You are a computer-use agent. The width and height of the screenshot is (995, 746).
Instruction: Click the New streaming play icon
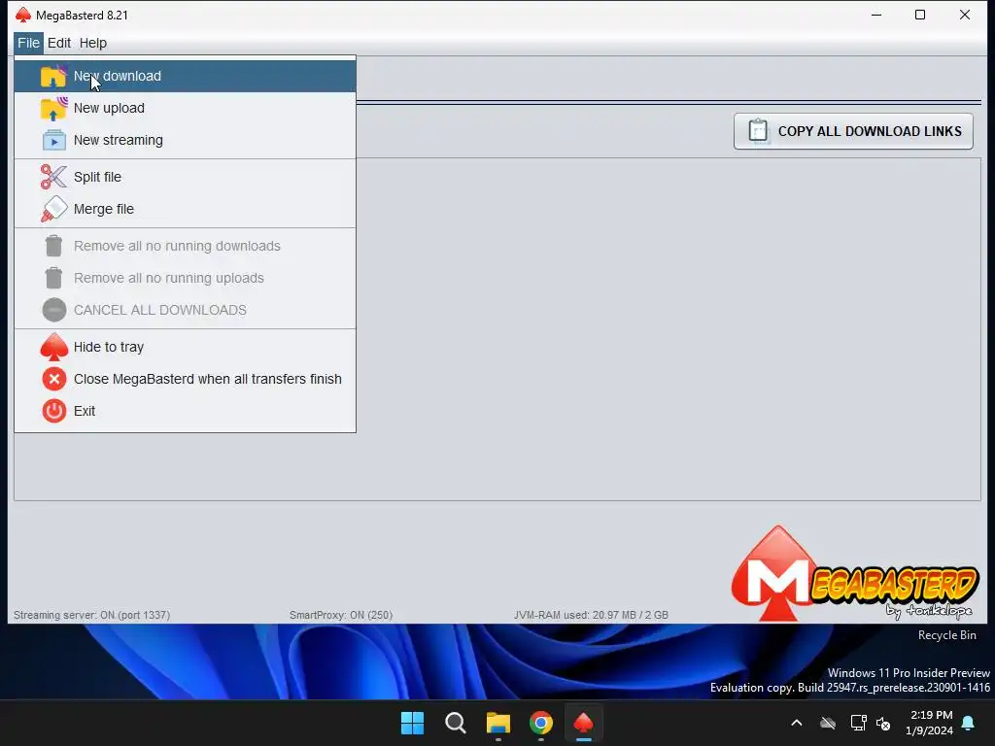(x=54, y=140)
